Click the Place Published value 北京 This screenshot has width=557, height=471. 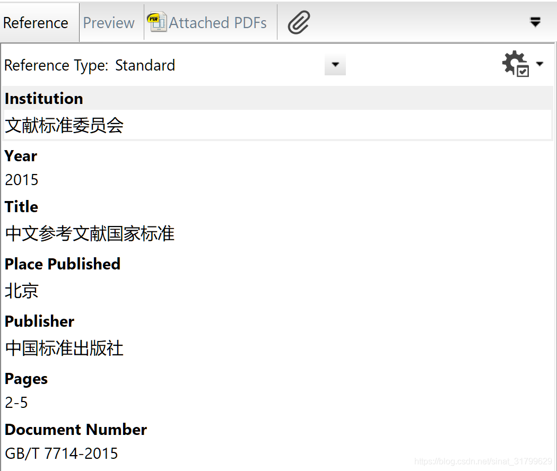22,291
